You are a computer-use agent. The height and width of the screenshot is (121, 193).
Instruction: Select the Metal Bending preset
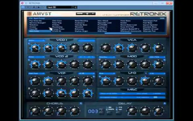point(81,21)
